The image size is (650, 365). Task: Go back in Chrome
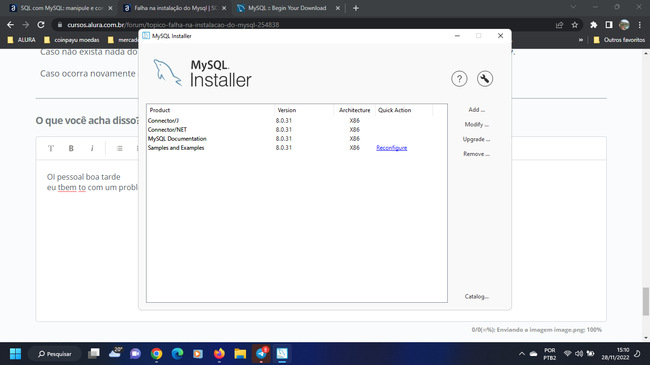[x=10, y=25]
